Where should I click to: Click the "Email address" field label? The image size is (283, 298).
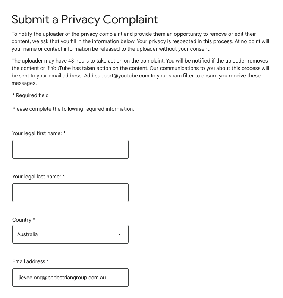[29, 261]
